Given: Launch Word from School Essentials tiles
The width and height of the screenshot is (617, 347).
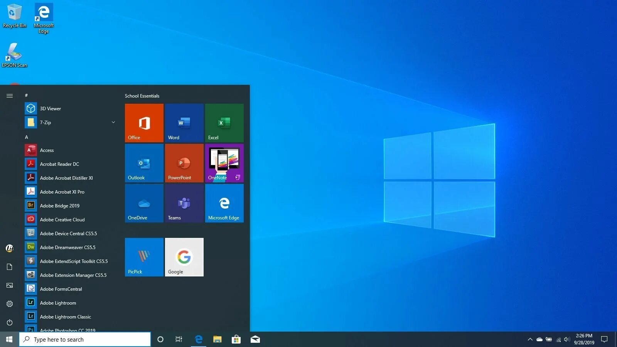Looking at the screenshot, I should coord(184,123).
